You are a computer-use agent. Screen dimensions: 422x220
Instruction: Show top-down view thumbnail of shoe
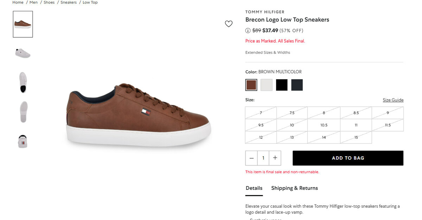click(x=23, y=82)
